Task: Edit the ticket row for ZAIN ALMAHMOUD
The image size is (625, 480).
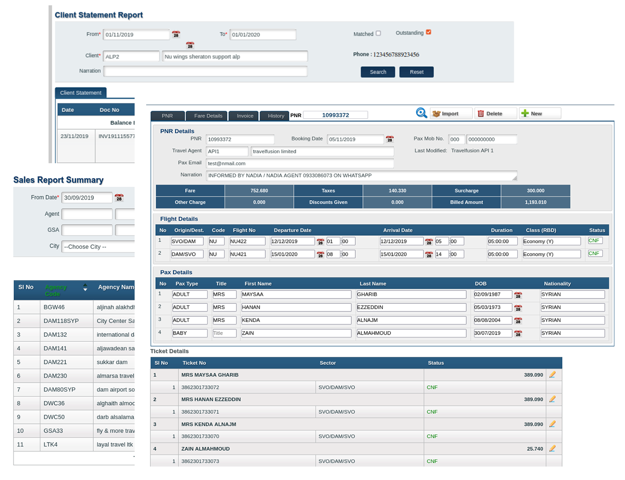Action: click(x=553, y=448)
